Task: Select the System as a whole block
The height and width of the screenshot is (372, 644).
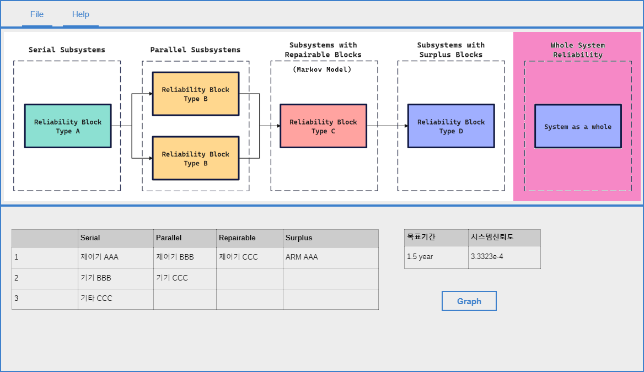Action: [578, 126]
